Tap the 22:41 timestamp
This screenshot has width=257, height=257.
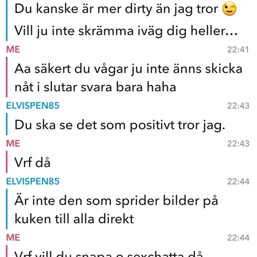pyautogui.click(x=238, y=50)
